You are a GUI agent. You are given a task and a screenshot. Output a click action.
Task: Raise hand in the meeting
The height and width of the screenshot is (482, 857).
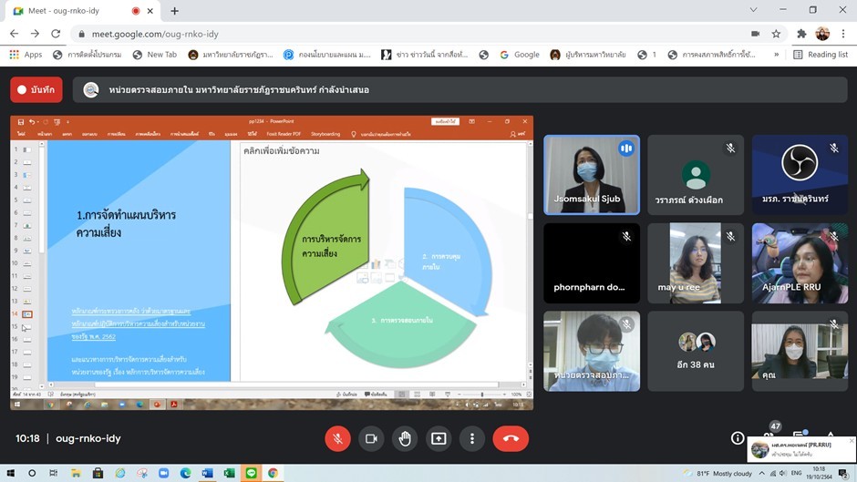point(405,438)
